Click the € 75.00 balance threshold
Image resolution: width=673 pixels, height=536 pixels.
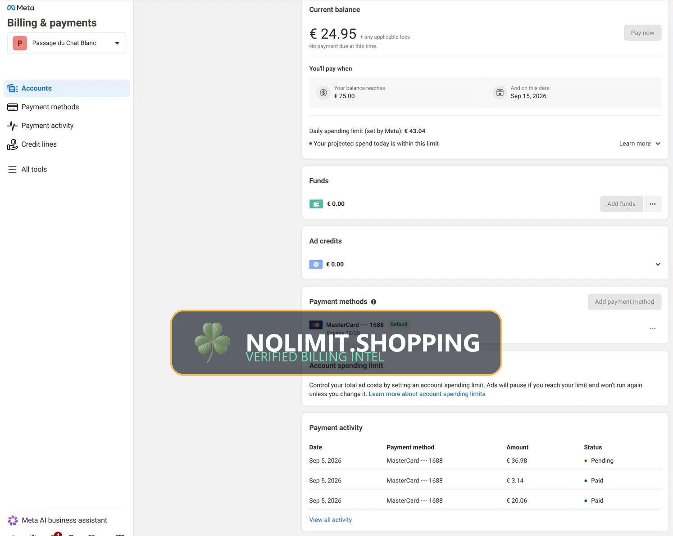point(344,96)
